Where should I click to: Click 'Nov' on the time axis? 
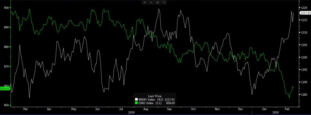click(x=217, y=109)
